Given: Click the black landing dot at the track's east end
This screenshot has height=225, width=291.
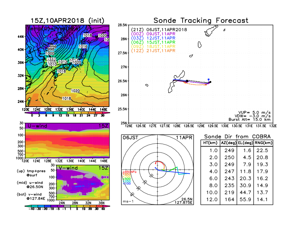Looking at the screenshot, I should tap(210, 82).
